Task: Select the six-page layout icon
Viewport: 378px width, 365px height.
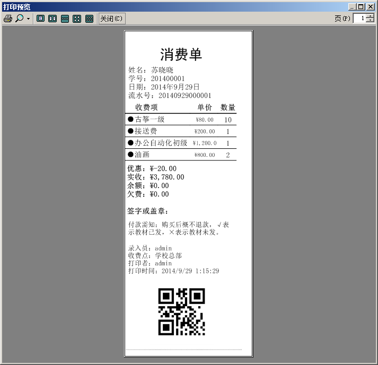Action: 89,19
